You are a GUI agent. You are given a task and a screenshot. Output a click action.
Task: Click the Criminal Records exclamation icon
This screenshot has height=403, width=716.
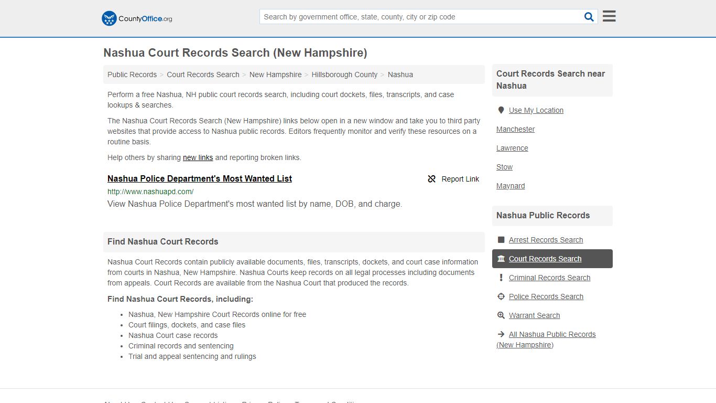point(501,278)
